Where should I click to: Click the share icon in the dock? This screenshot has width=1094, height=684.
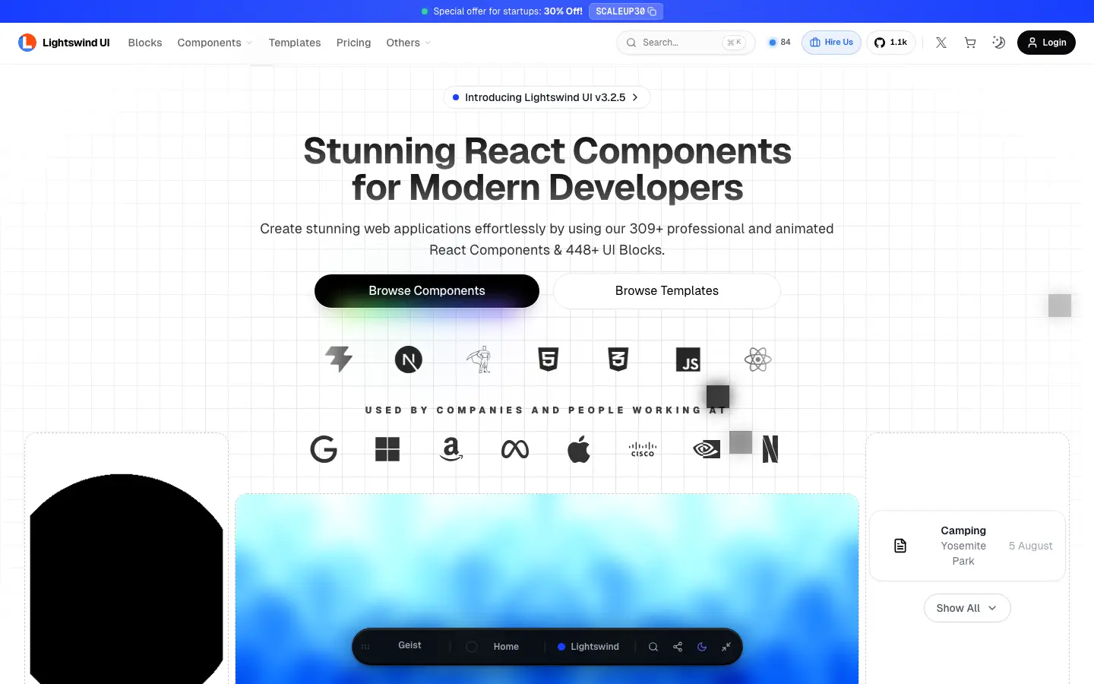tap(678, 647)
